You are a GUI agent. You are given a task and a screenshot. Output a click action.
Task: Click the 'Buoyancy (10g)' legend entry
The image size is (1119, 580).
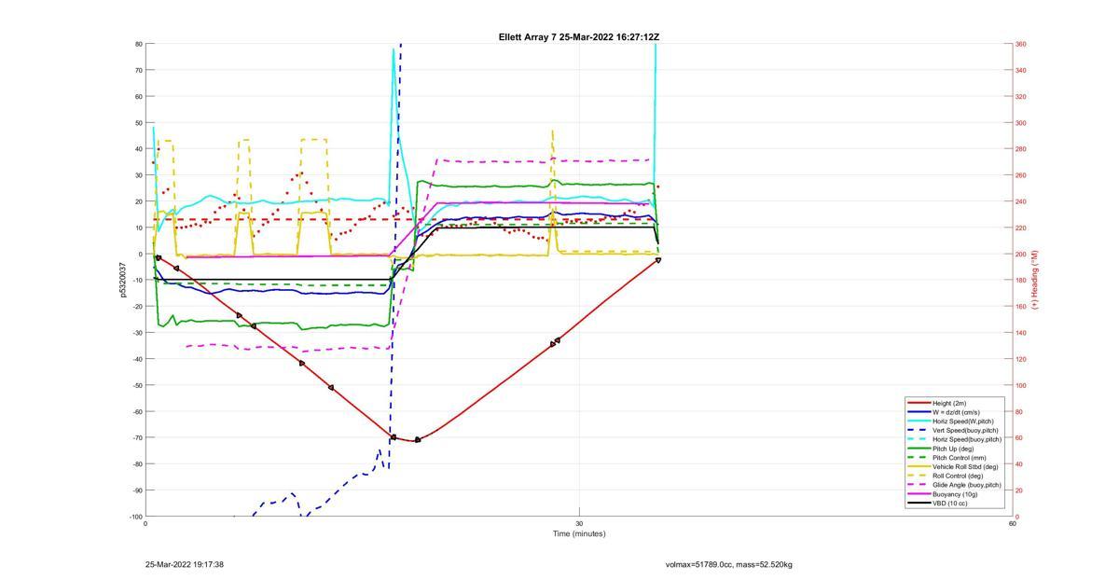click(956, 494)
